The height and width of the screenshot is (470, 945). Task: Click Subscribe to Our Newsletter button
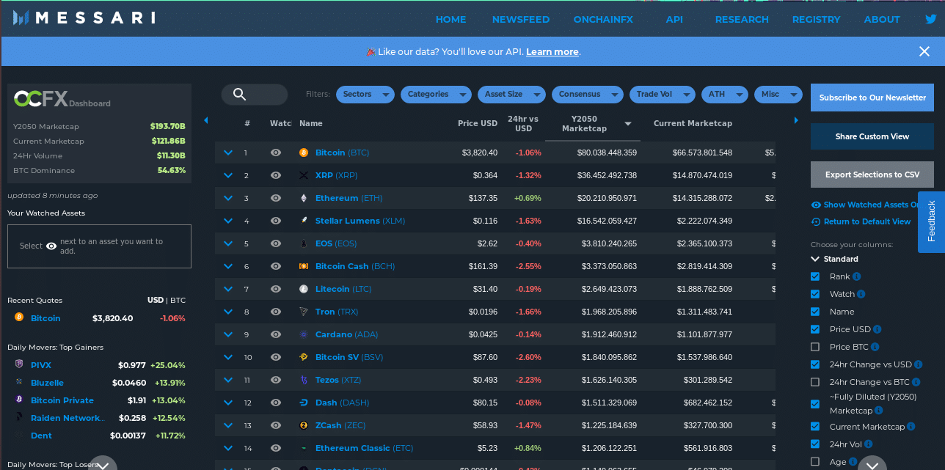pyautogui.click(x=872, y=98)
